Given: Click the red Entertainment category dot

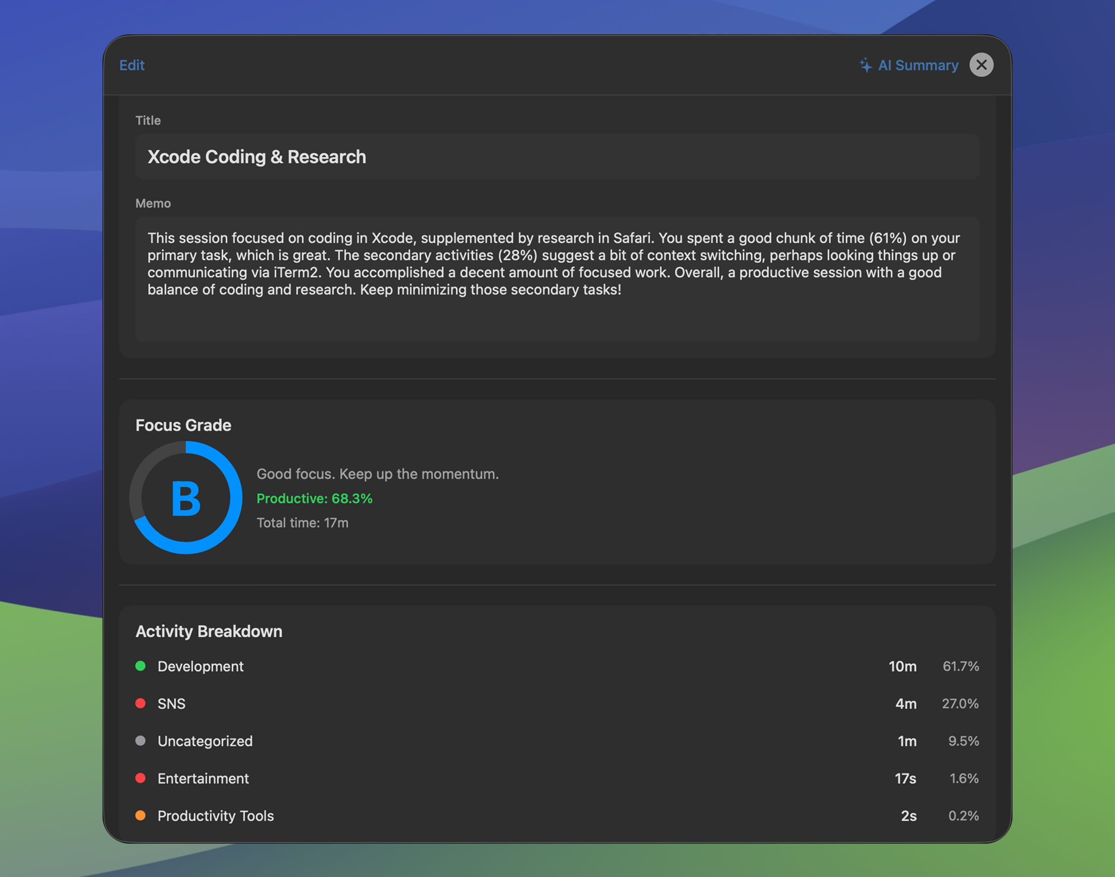Looking at the screenshot, I should (141, 778).
